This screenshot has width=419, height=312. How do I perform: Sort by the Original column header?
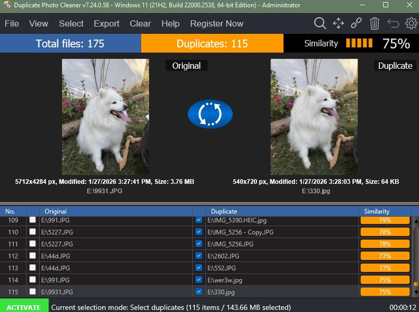[x=116, y=211]
